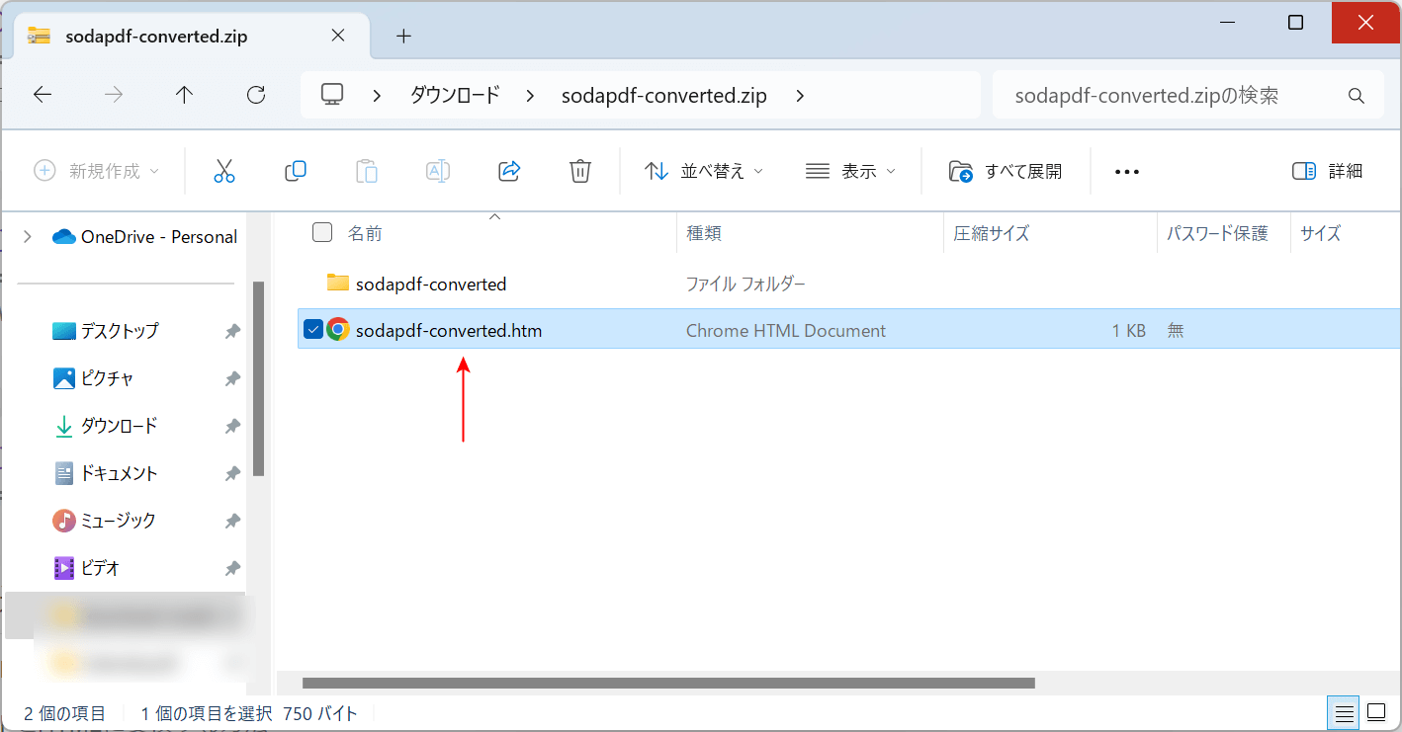Screen dimensions: 1402x732
Task: Sort by サイズ column header
Action: click(1321, 233)
